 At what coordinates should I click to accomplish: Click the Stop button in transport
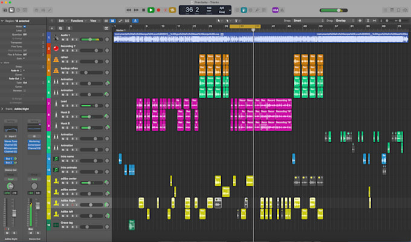143,10
